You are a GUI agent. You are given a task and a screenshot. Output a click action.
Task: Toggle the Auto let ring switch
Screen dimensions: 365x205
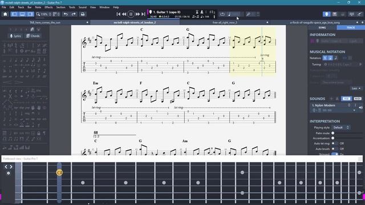(x=335, y=143)
